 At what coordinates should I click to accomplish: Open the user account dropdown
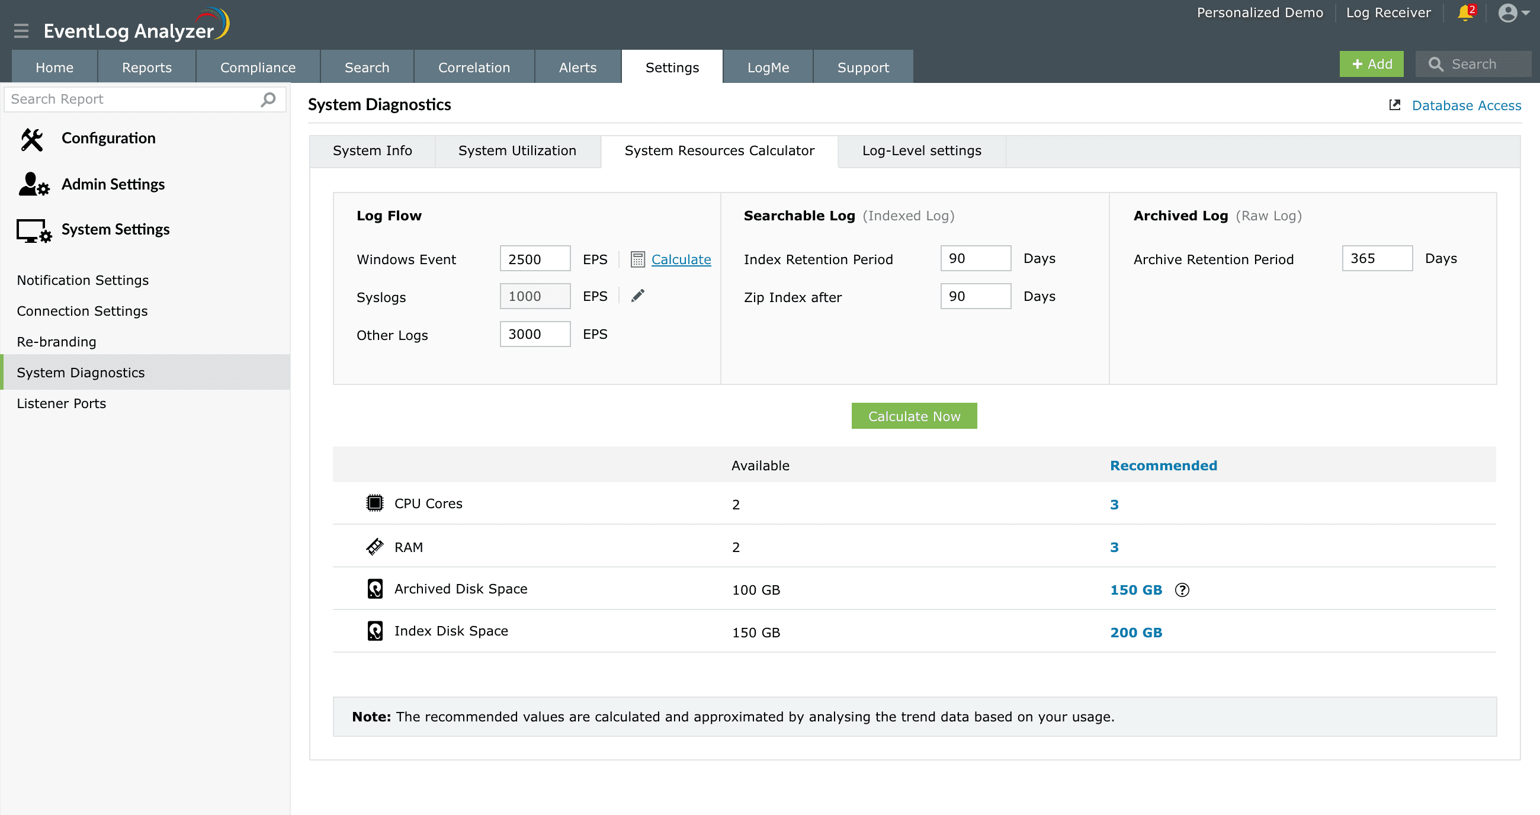[1514, 13]
